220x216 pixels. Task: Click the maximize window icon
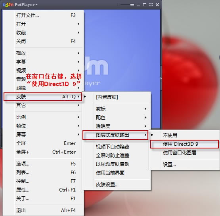click(x=145, y=5)
